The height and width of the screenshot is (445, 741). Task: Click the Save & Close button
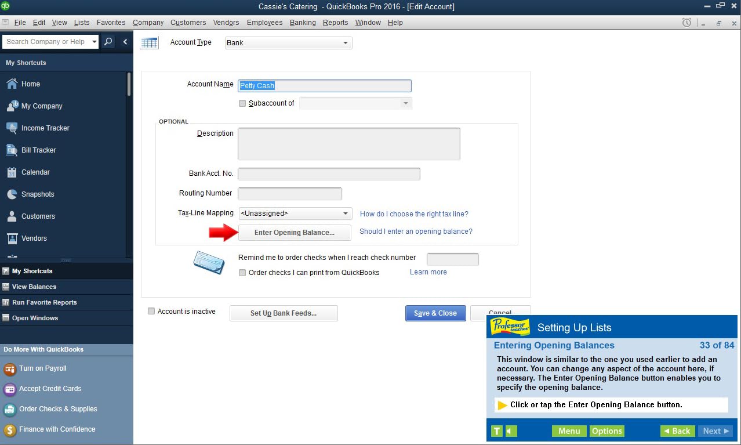(435, 313)
